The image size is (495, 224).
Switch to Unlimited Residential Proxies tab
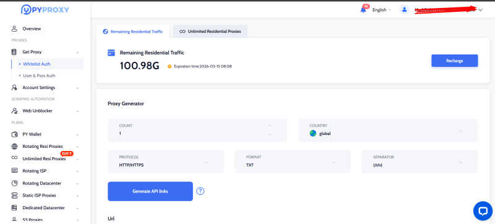tap(210, 32)
